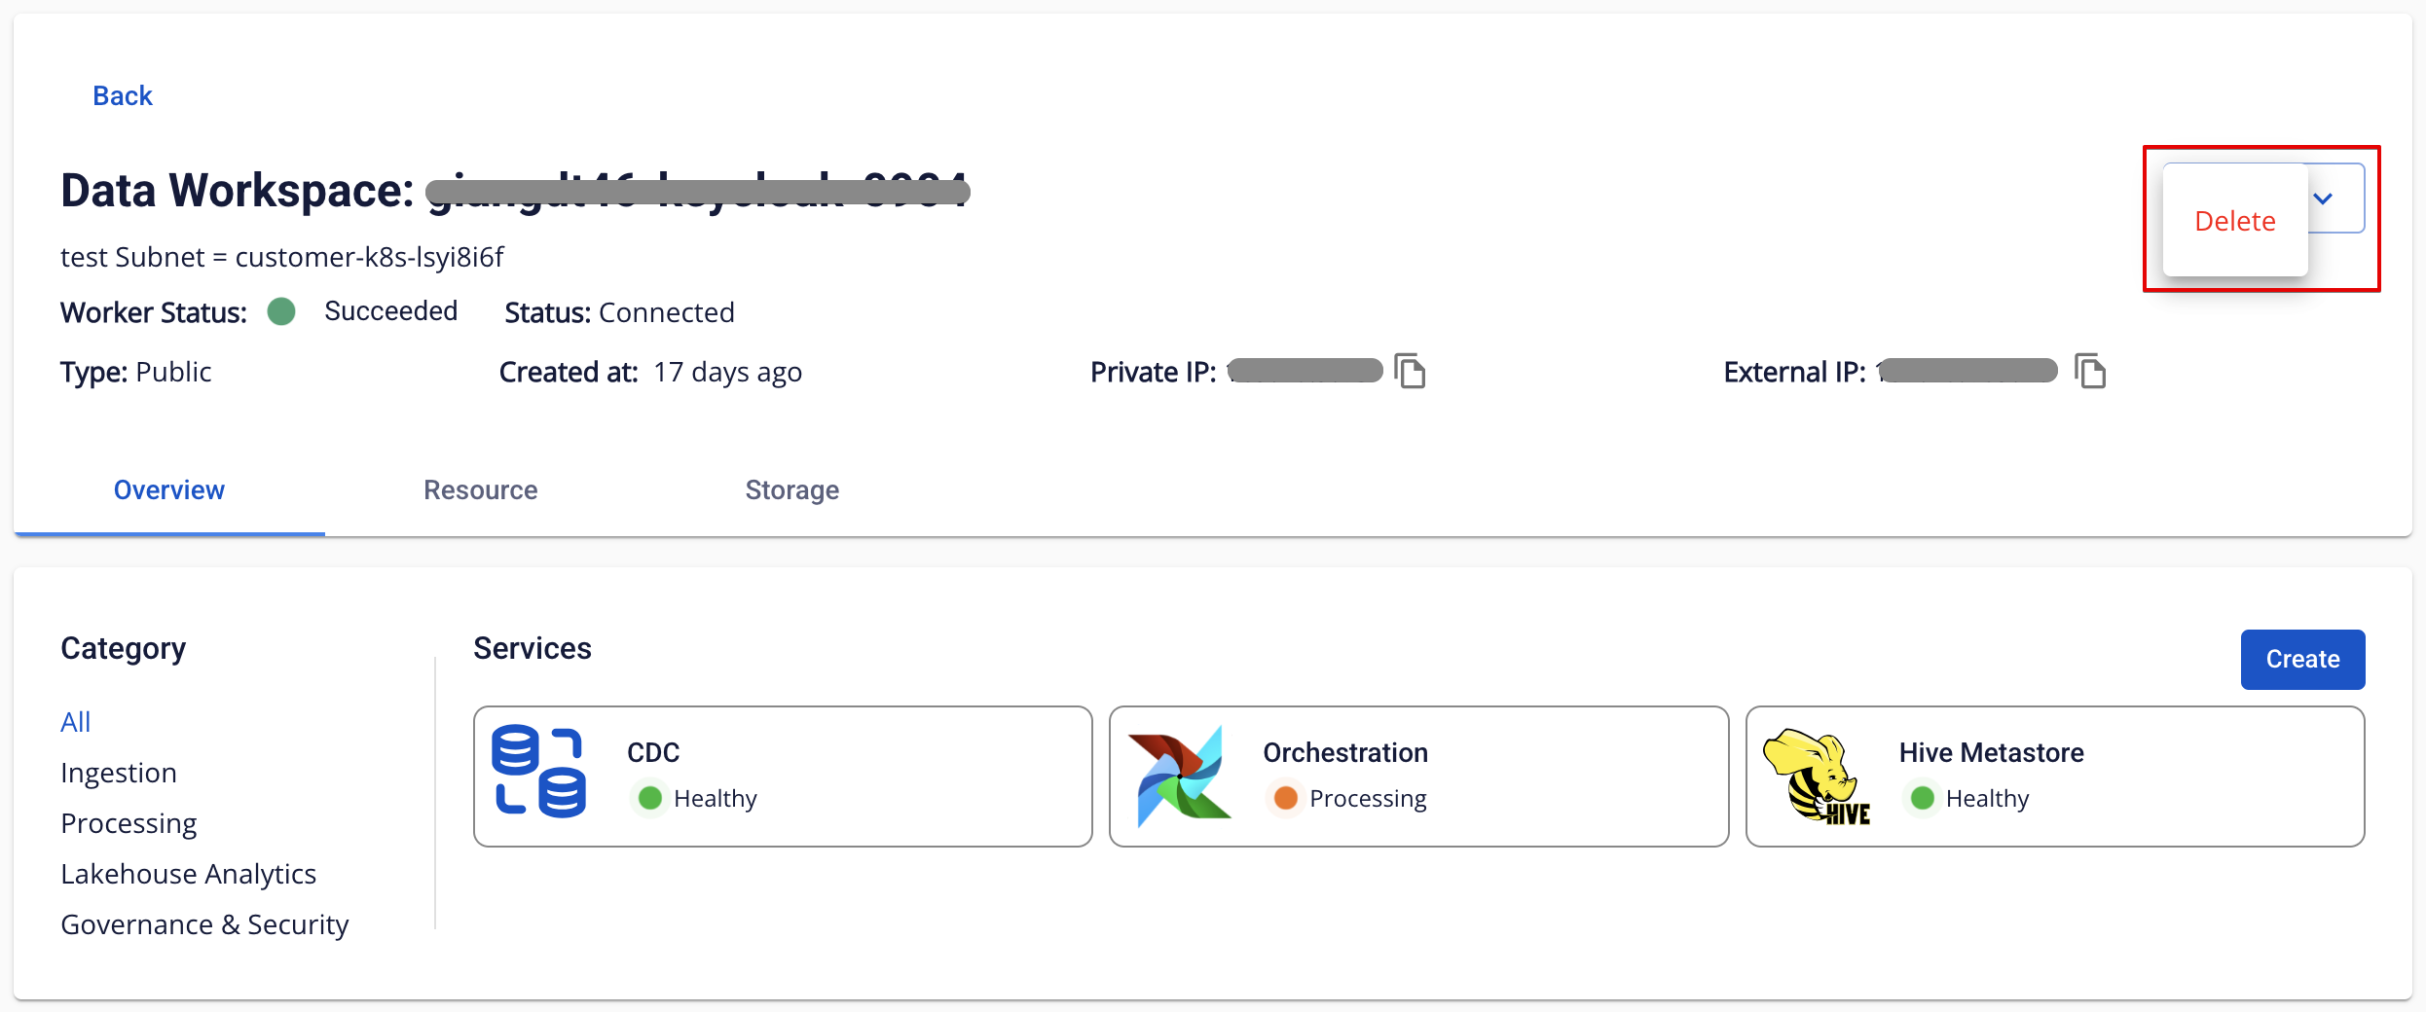Copy the External IP address
2426x1012 pixels.
(2089, 371)
